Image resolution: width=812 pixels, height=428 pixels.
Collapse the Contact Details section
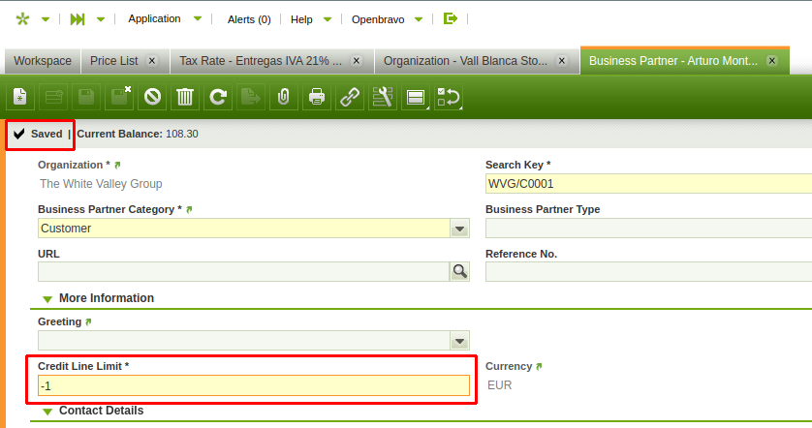point(47,411)
